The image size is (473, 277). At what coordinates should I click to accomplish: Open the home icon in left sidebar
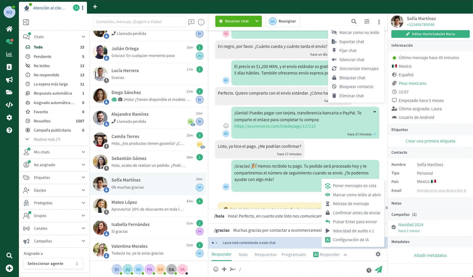9,29
